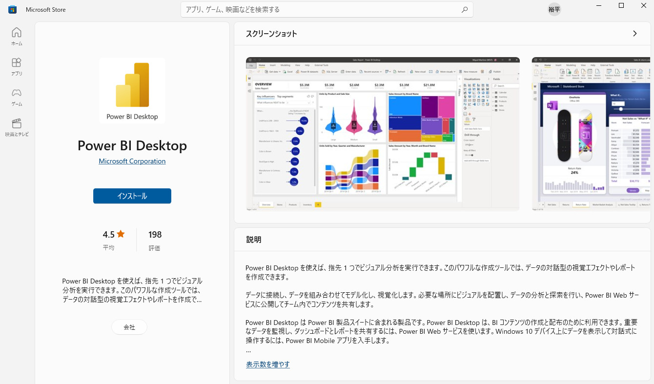Click the スクリーンショット heading
Screen dimensions: 654x384
point(271,34)
